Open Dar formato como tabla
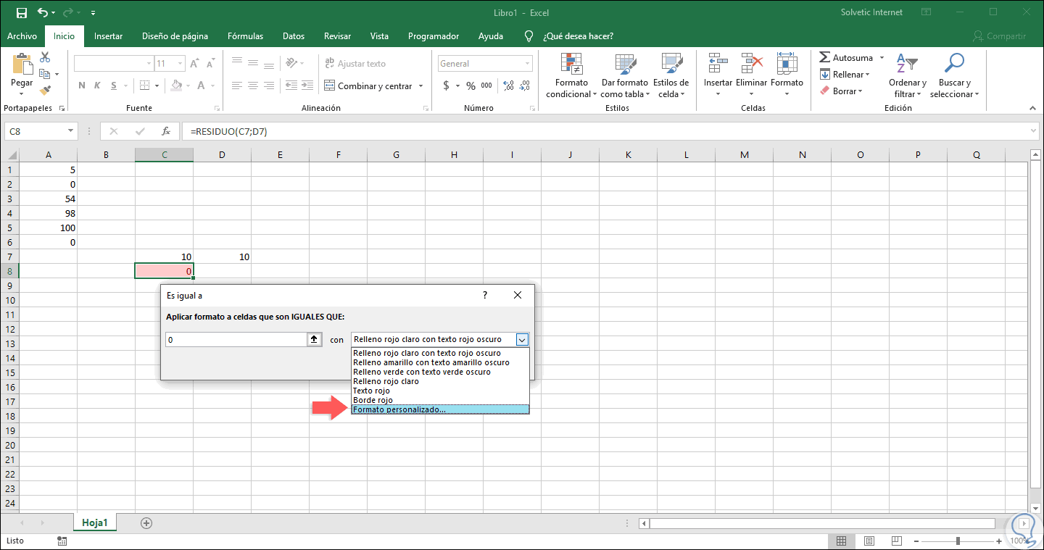 tap(624, 64)
